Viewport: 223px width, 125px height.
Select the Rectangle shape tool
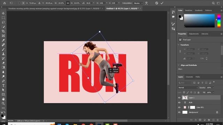coord(3,94)
